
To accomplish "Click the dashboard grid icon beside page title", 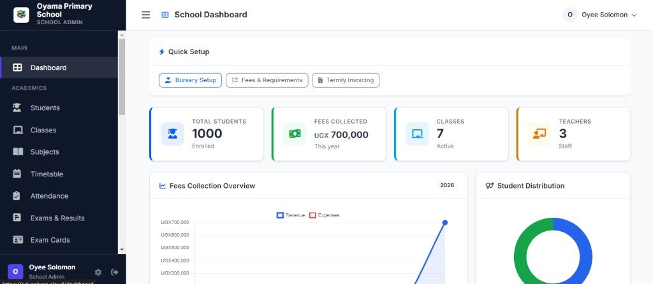I will tap(165, 15).
